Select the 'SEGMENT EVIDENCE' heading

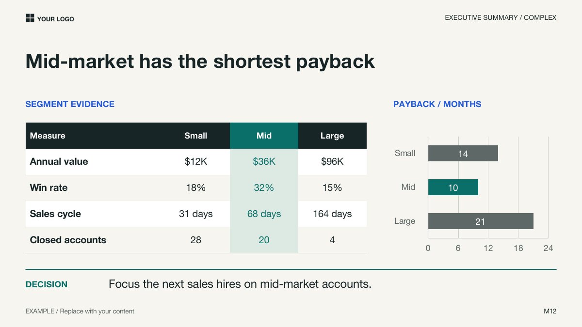pos(70,104)
